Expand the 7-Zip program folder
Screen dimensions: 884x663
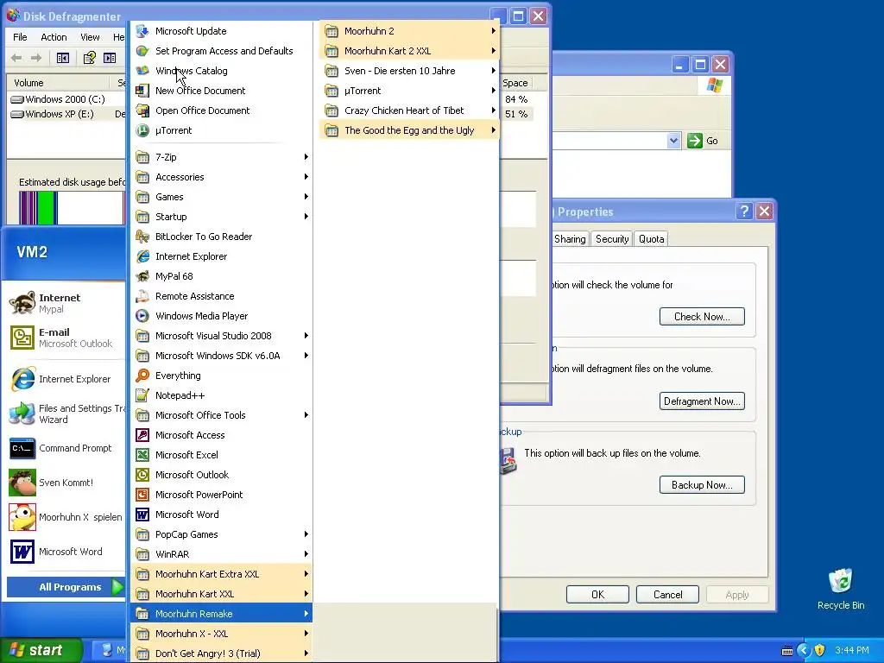point(221,157)
